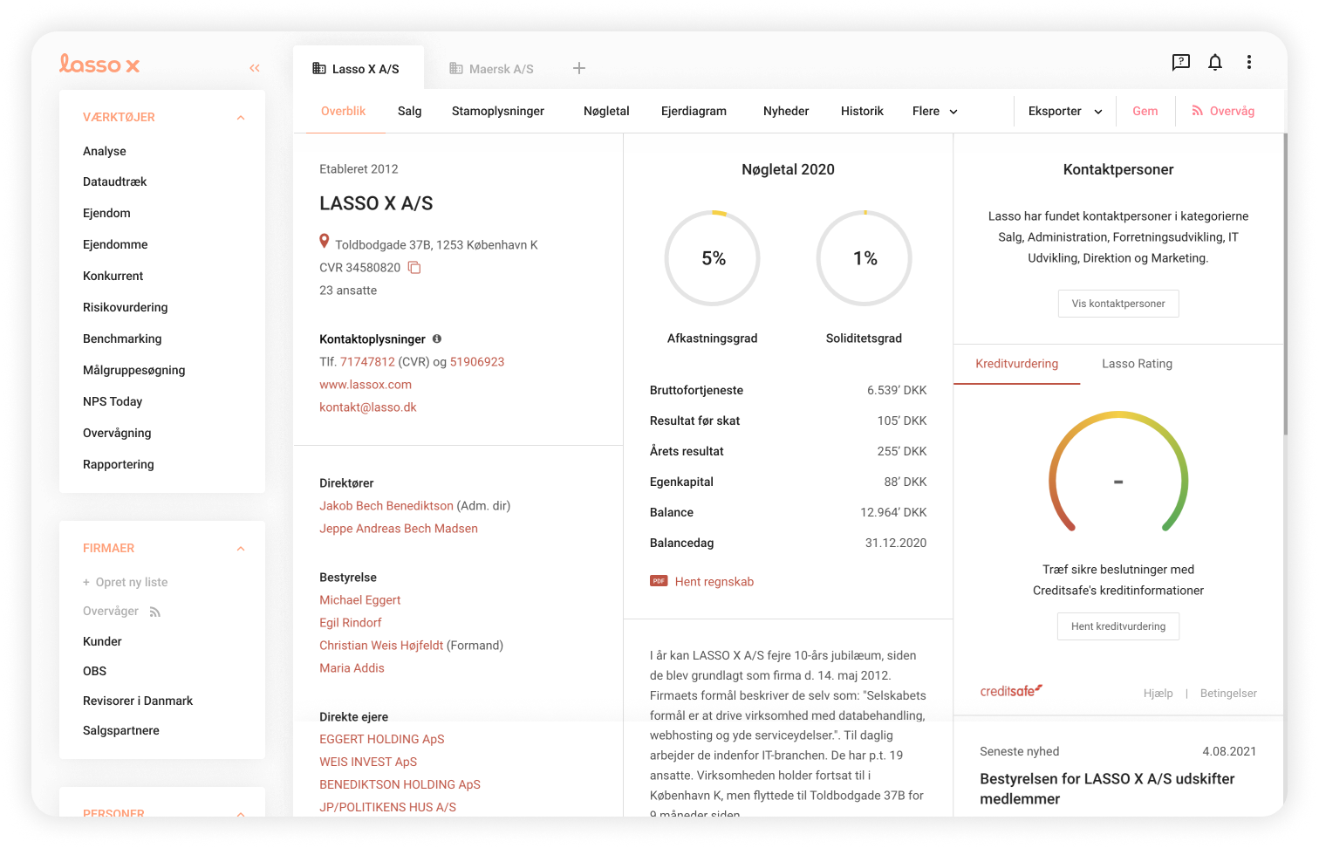Expand the Flere dropdown
This screenshot has height=848, width=1319.
point(935,112)
